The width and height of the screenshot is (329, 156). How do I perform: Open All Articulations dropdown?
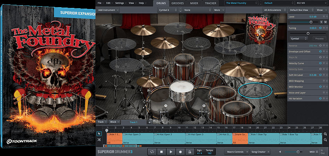click(x=275, y=10)
